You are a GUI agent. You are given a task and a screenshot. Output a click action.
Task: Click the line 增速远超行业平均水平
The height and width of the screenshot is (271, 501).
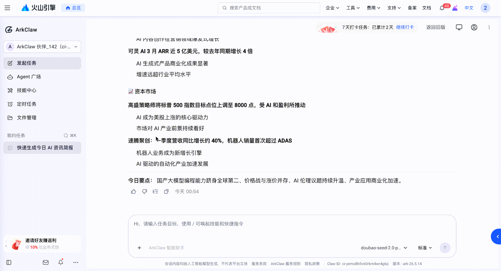click(164, 74)
